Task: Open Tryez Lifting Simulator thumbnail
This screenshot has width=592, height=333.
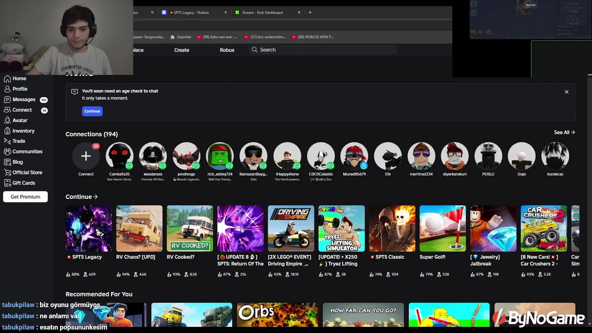Action: (342, 228)
